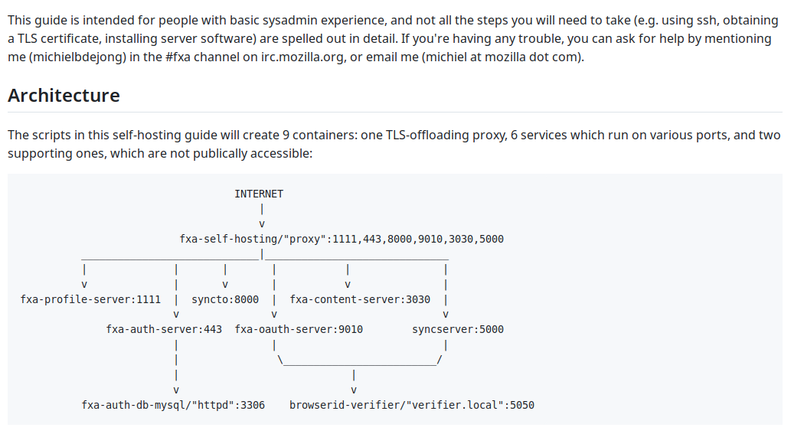Click the Architecture heading

point(64,96)
